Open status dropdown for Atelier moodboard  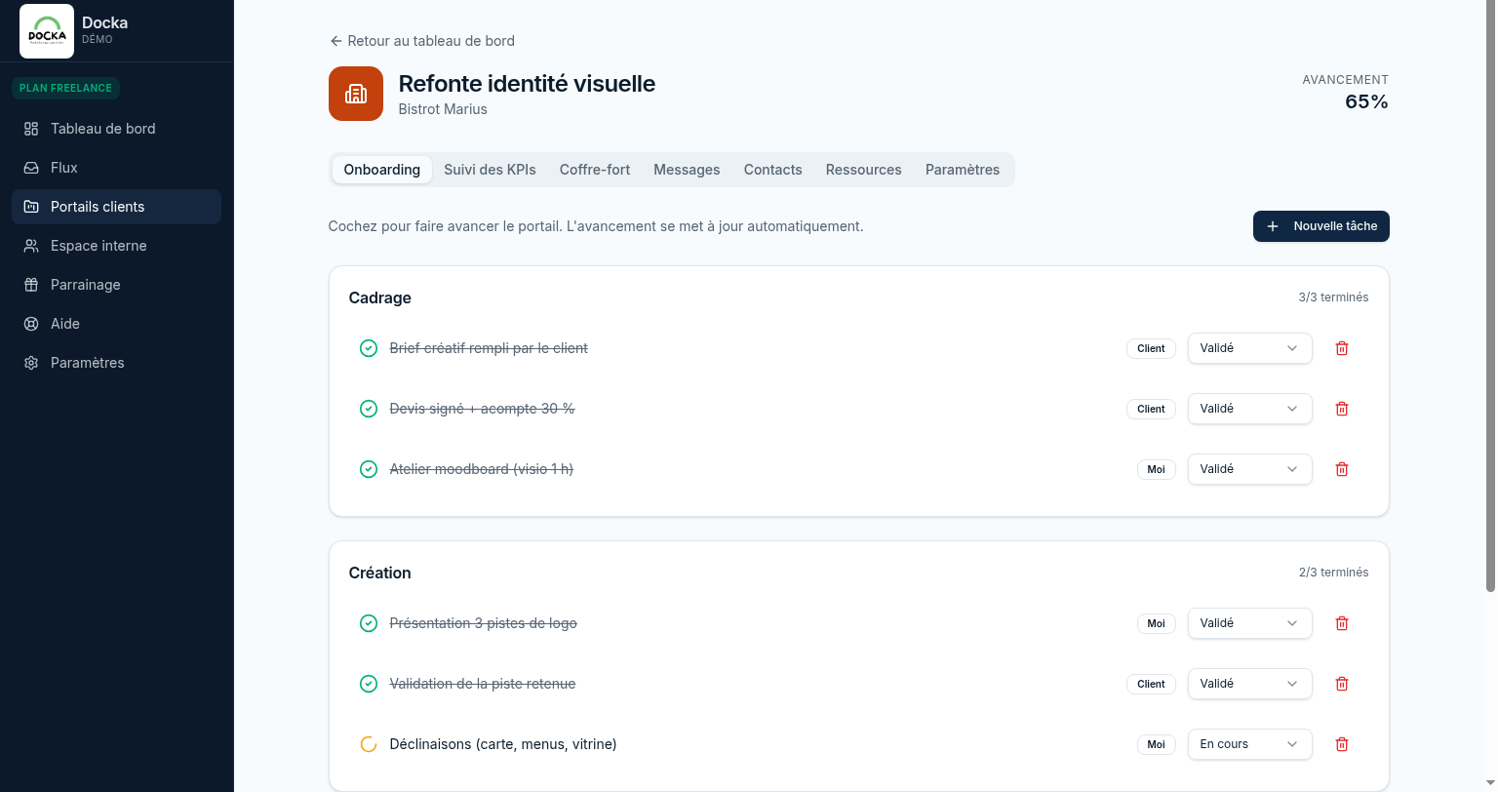[x=1249, y=469]
